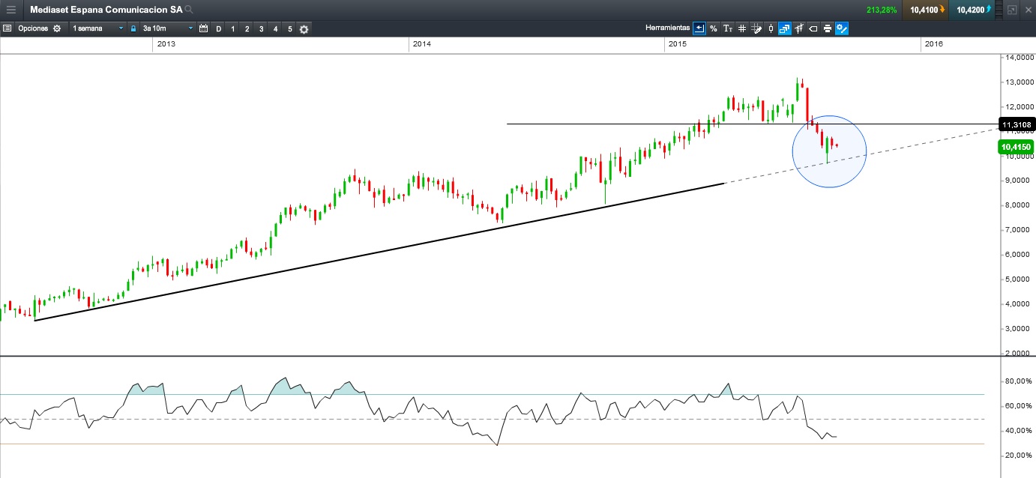Image resolution: width=1036 pixels, height=478 pixels.
Task: Select the text annotation tool
Action: (727, 28)
